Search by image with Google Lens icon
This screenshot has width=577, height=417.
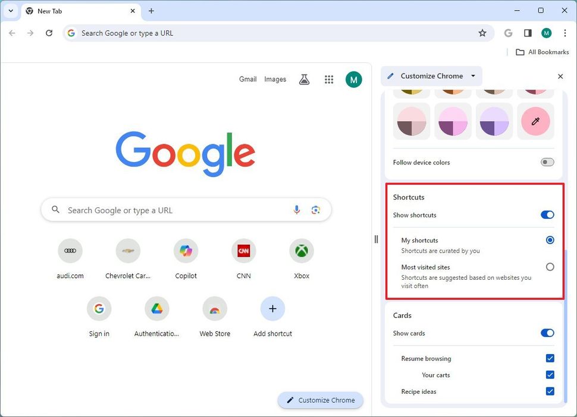pos(316,210)
